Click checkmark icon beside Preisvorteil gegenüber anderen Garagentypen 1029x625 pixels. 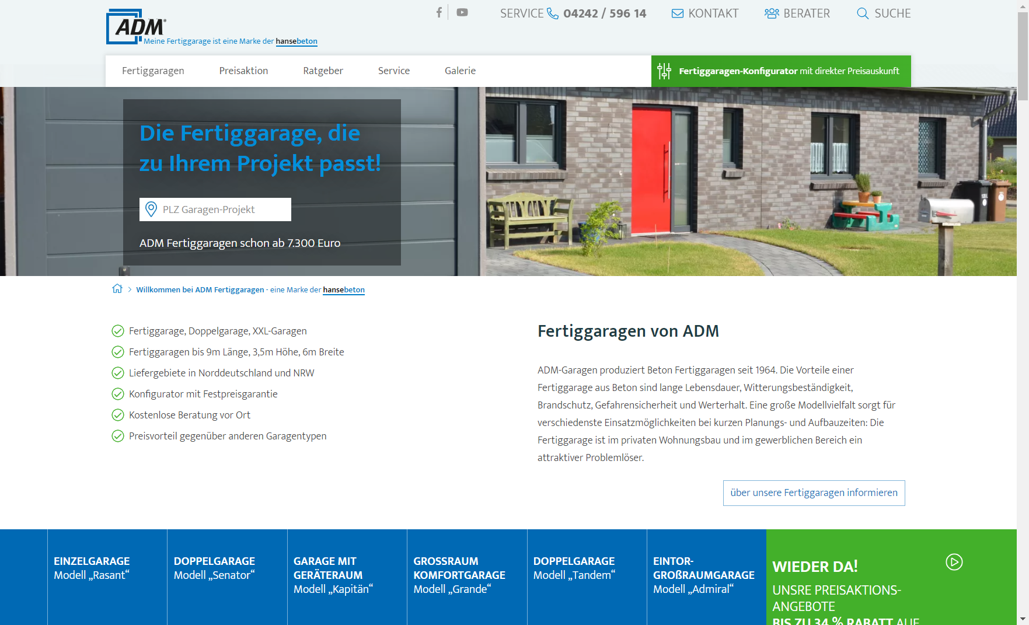click(x=118, y=437)
